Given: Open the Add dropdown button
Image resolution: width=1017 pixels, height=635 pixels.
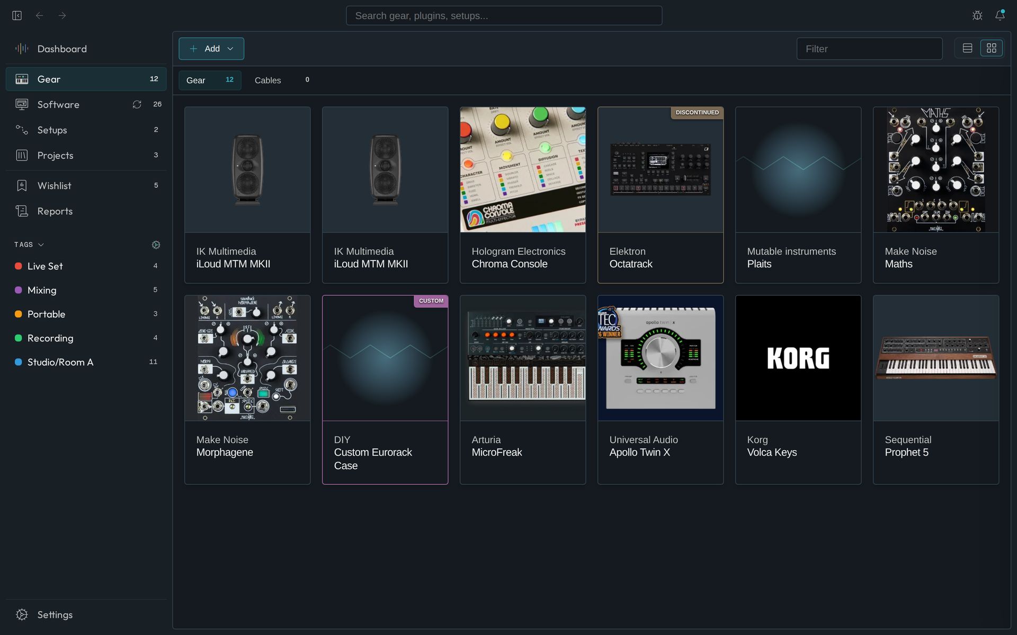Looking at the screenshot, I should (211, 49).
